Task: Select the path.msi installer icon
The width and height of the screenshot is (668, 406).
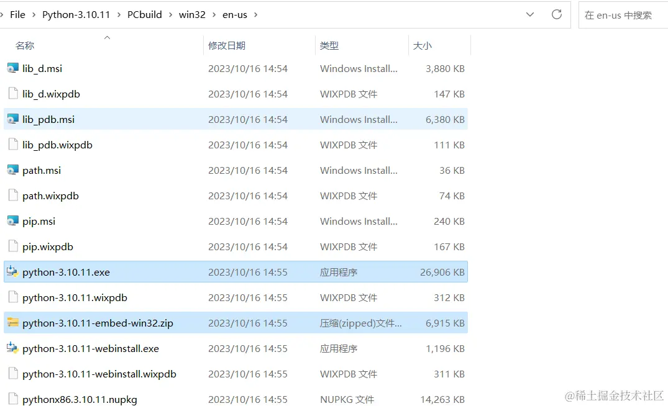Action: [x=11, y=170]
